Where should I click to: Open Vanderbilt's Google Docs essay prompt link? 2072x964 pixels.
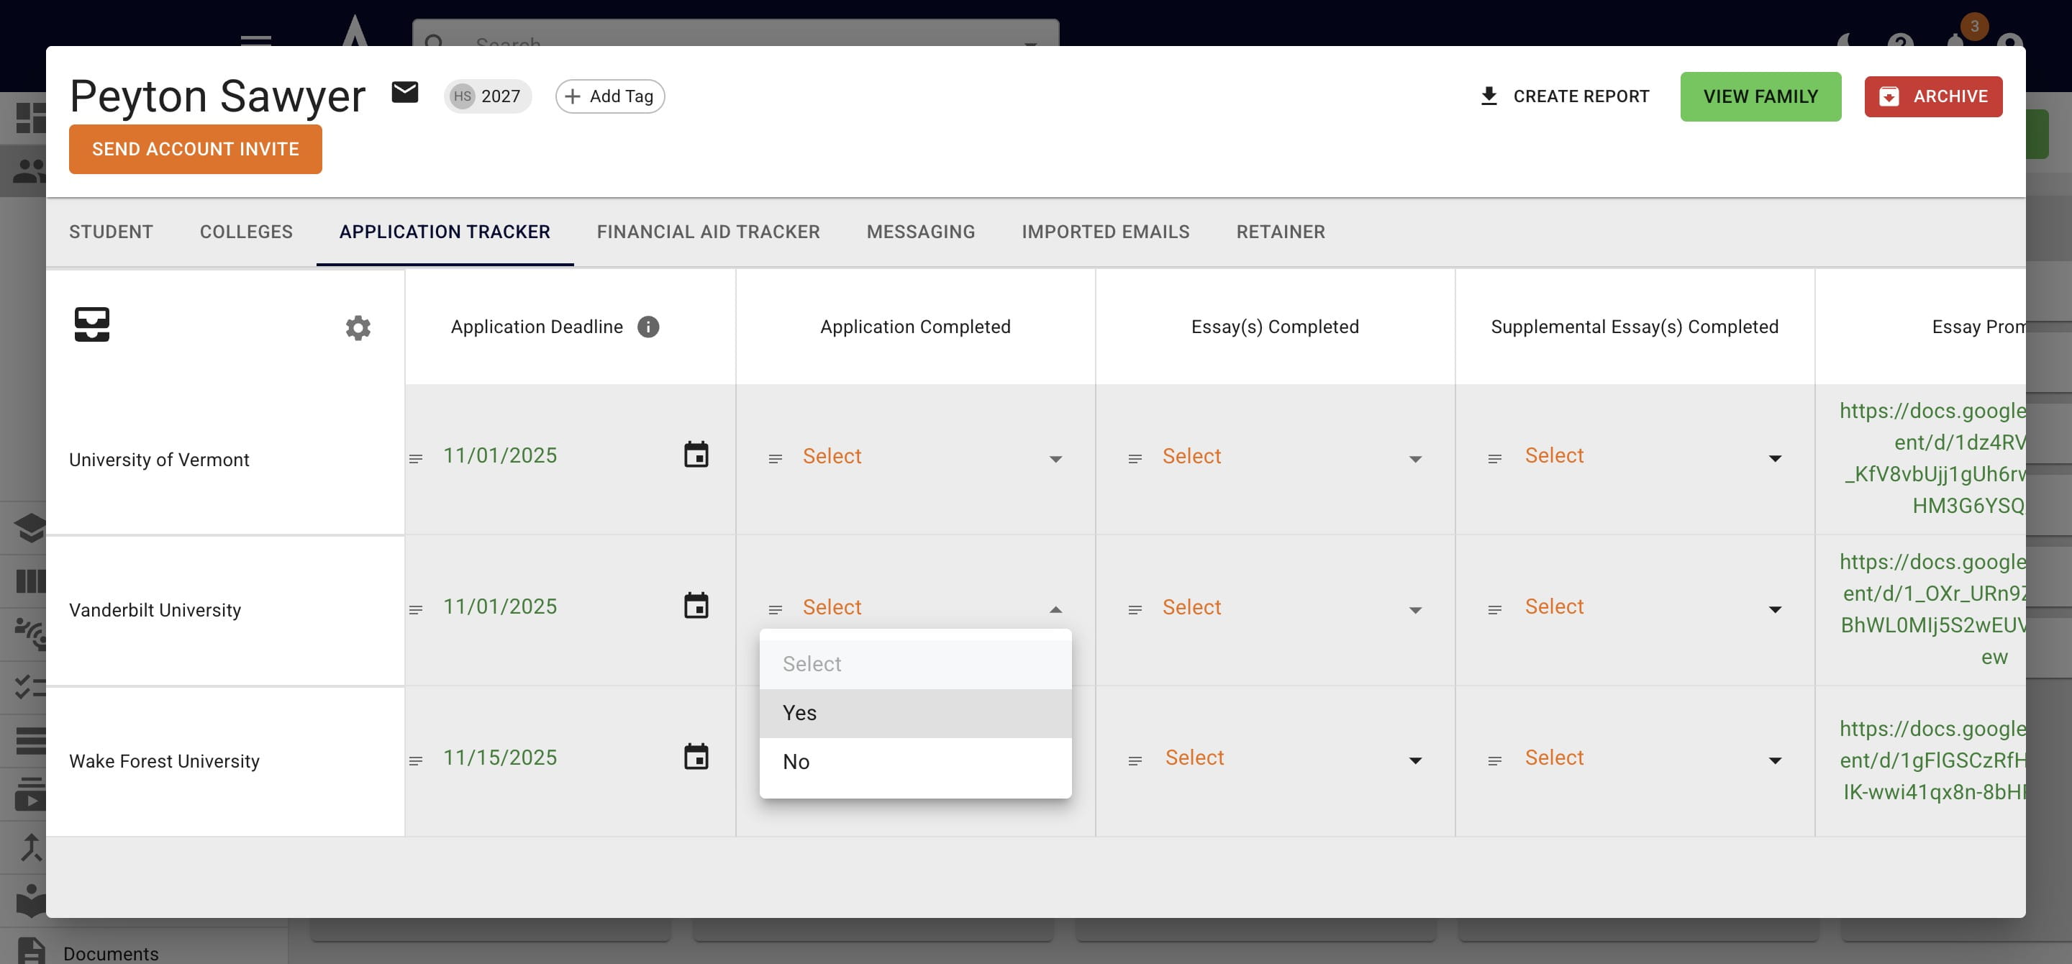pos(1932,609)
